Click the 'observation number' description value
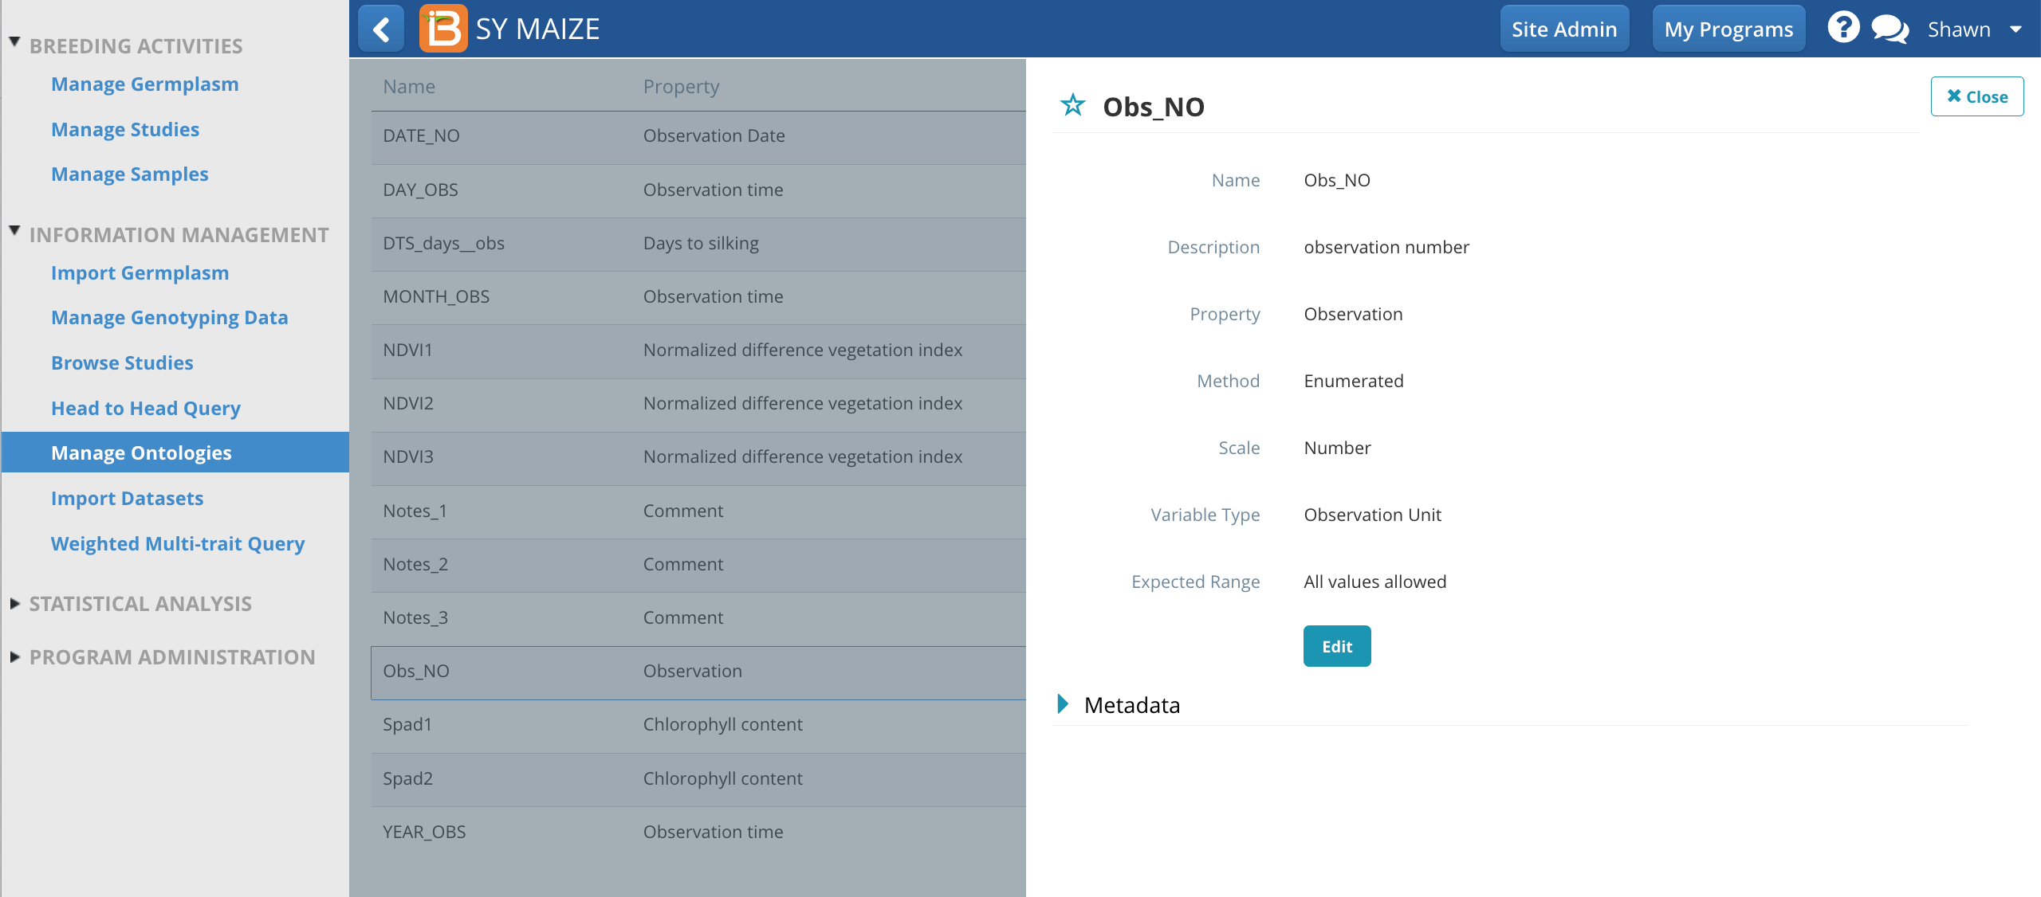 [1386, 248]
